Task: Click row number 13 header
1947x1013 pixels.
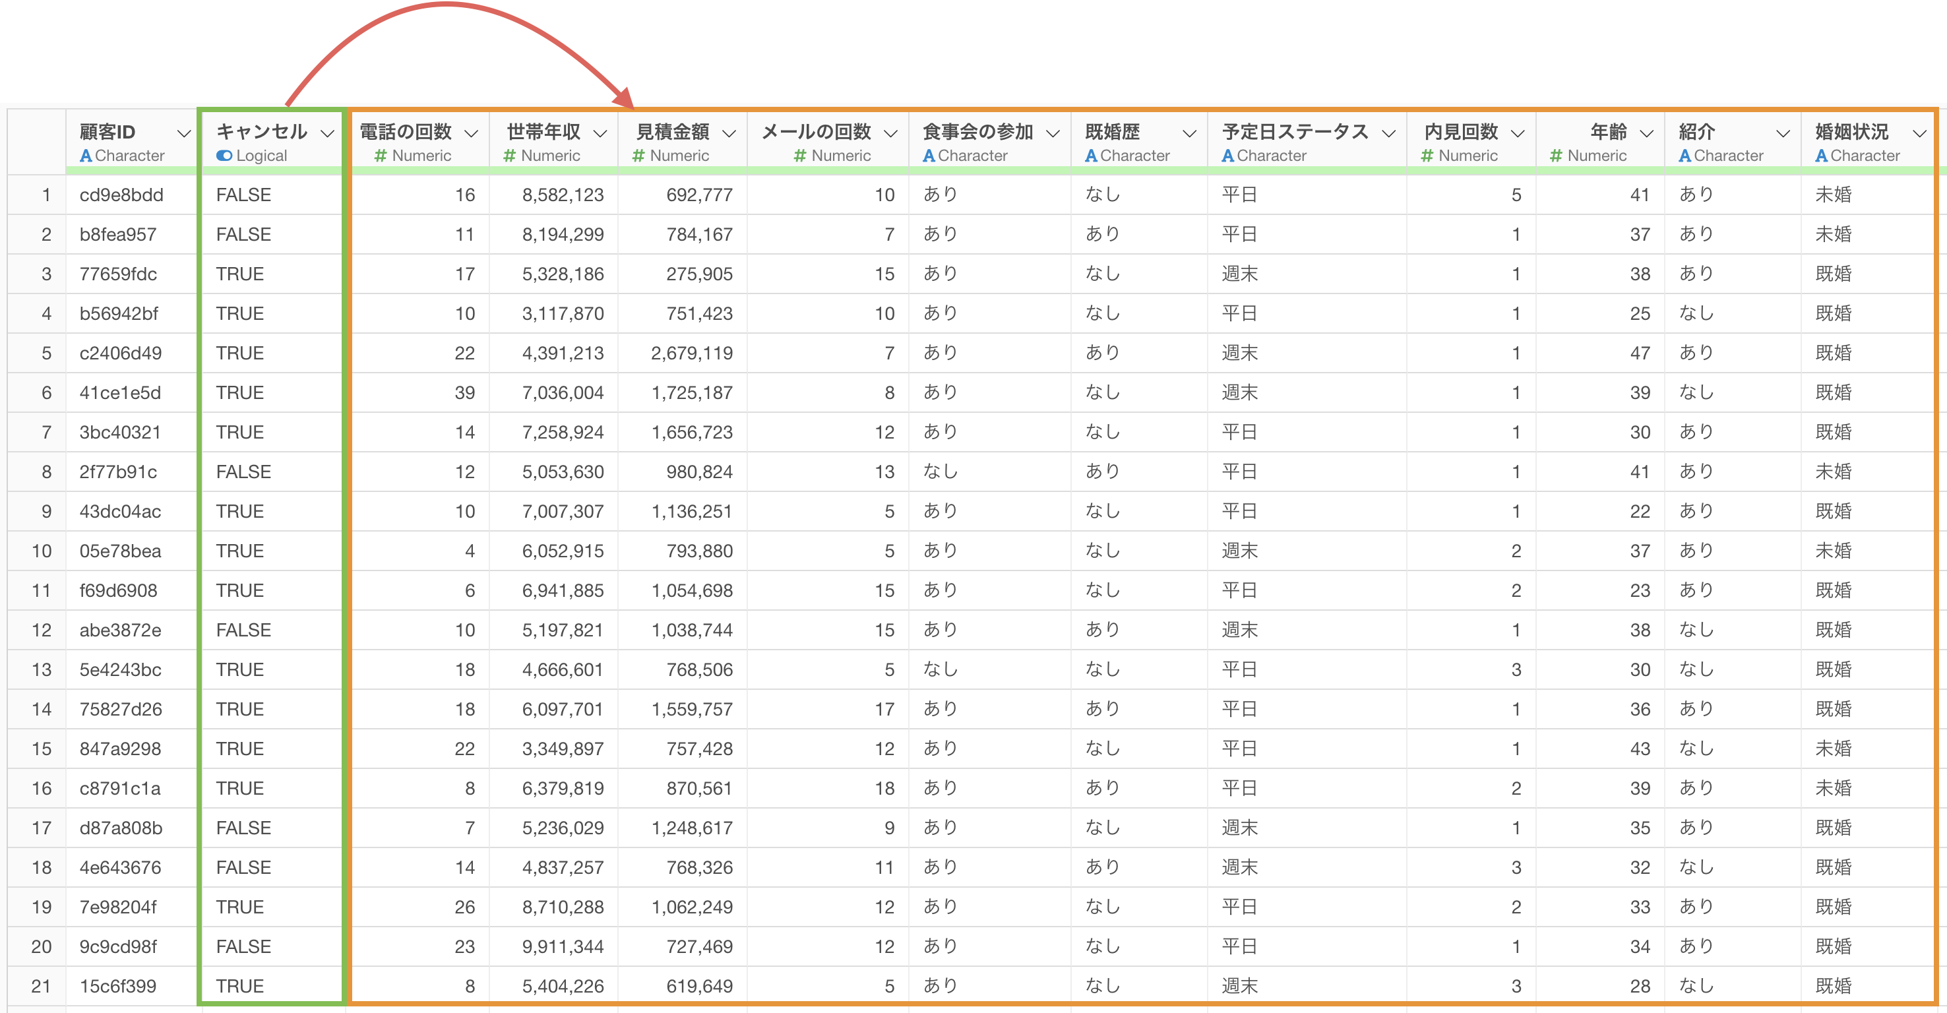Action: coord(42,670)
